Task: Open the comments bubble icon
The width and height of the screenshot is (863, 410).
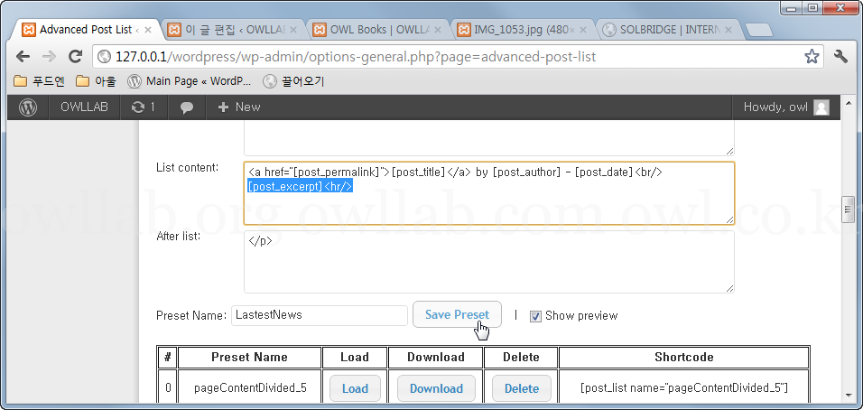Action: coord(187,107)
